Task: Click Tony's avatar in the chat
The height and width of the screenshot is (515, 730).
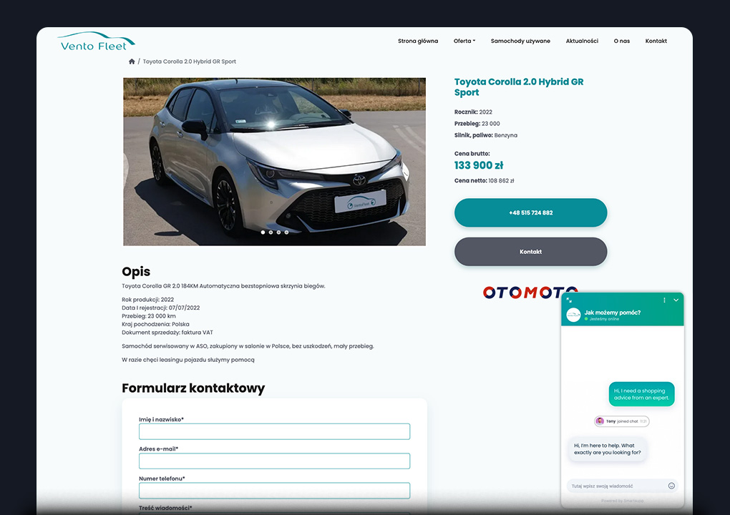Action: (x=600, y=421)
